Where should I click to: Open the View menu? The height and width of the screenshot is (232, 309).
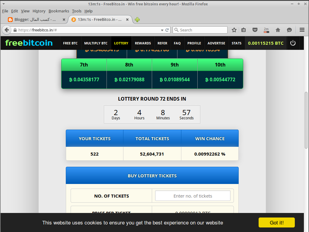coord(25,11)
